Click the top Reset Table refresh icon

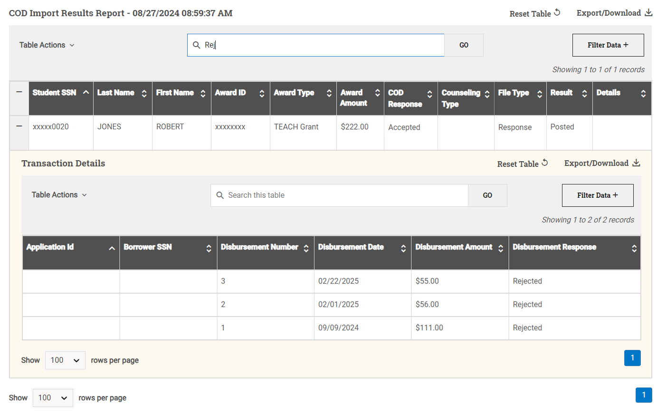click(557, 13)
